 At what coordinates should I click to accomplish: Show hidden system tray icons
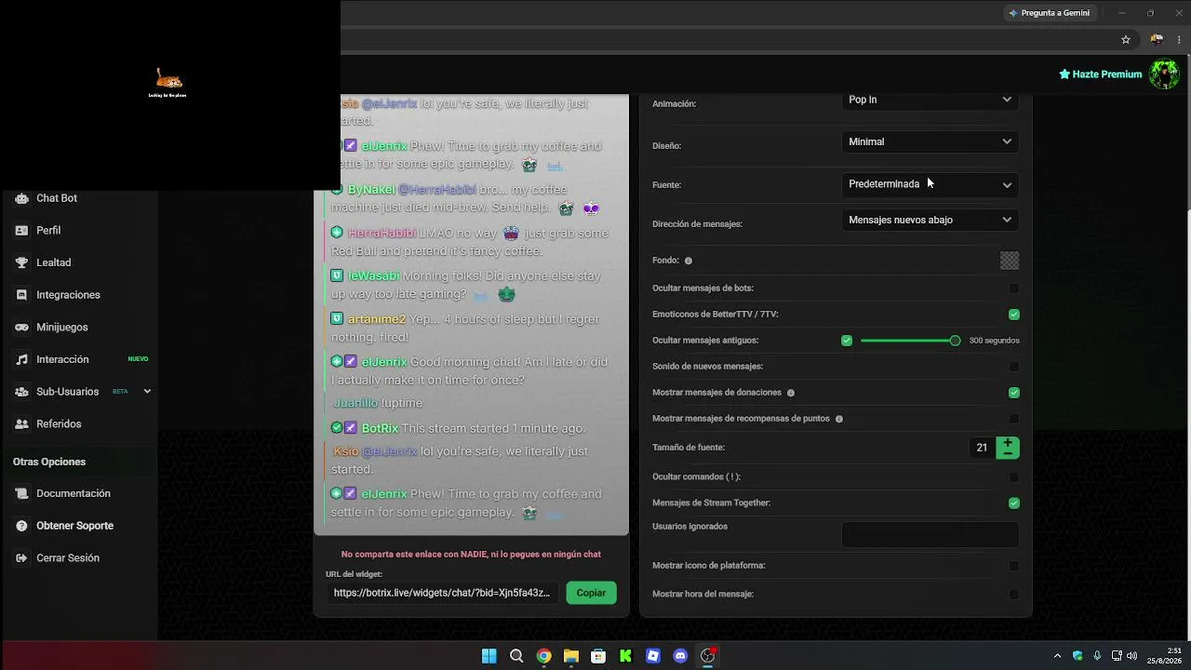1057,656
